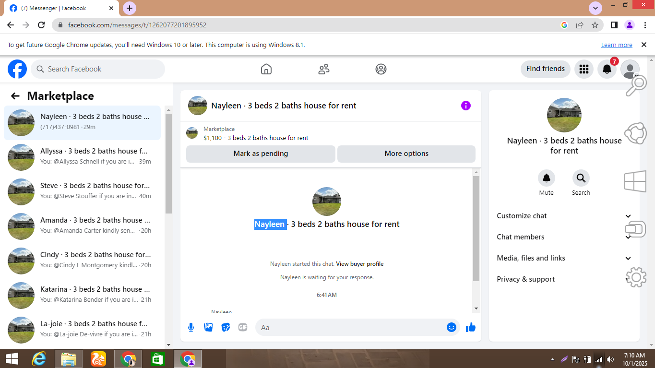The image size is (655, 368).
Task: Click the taskbar clock showing 7:10 AM
Action: tap(634, 359)
